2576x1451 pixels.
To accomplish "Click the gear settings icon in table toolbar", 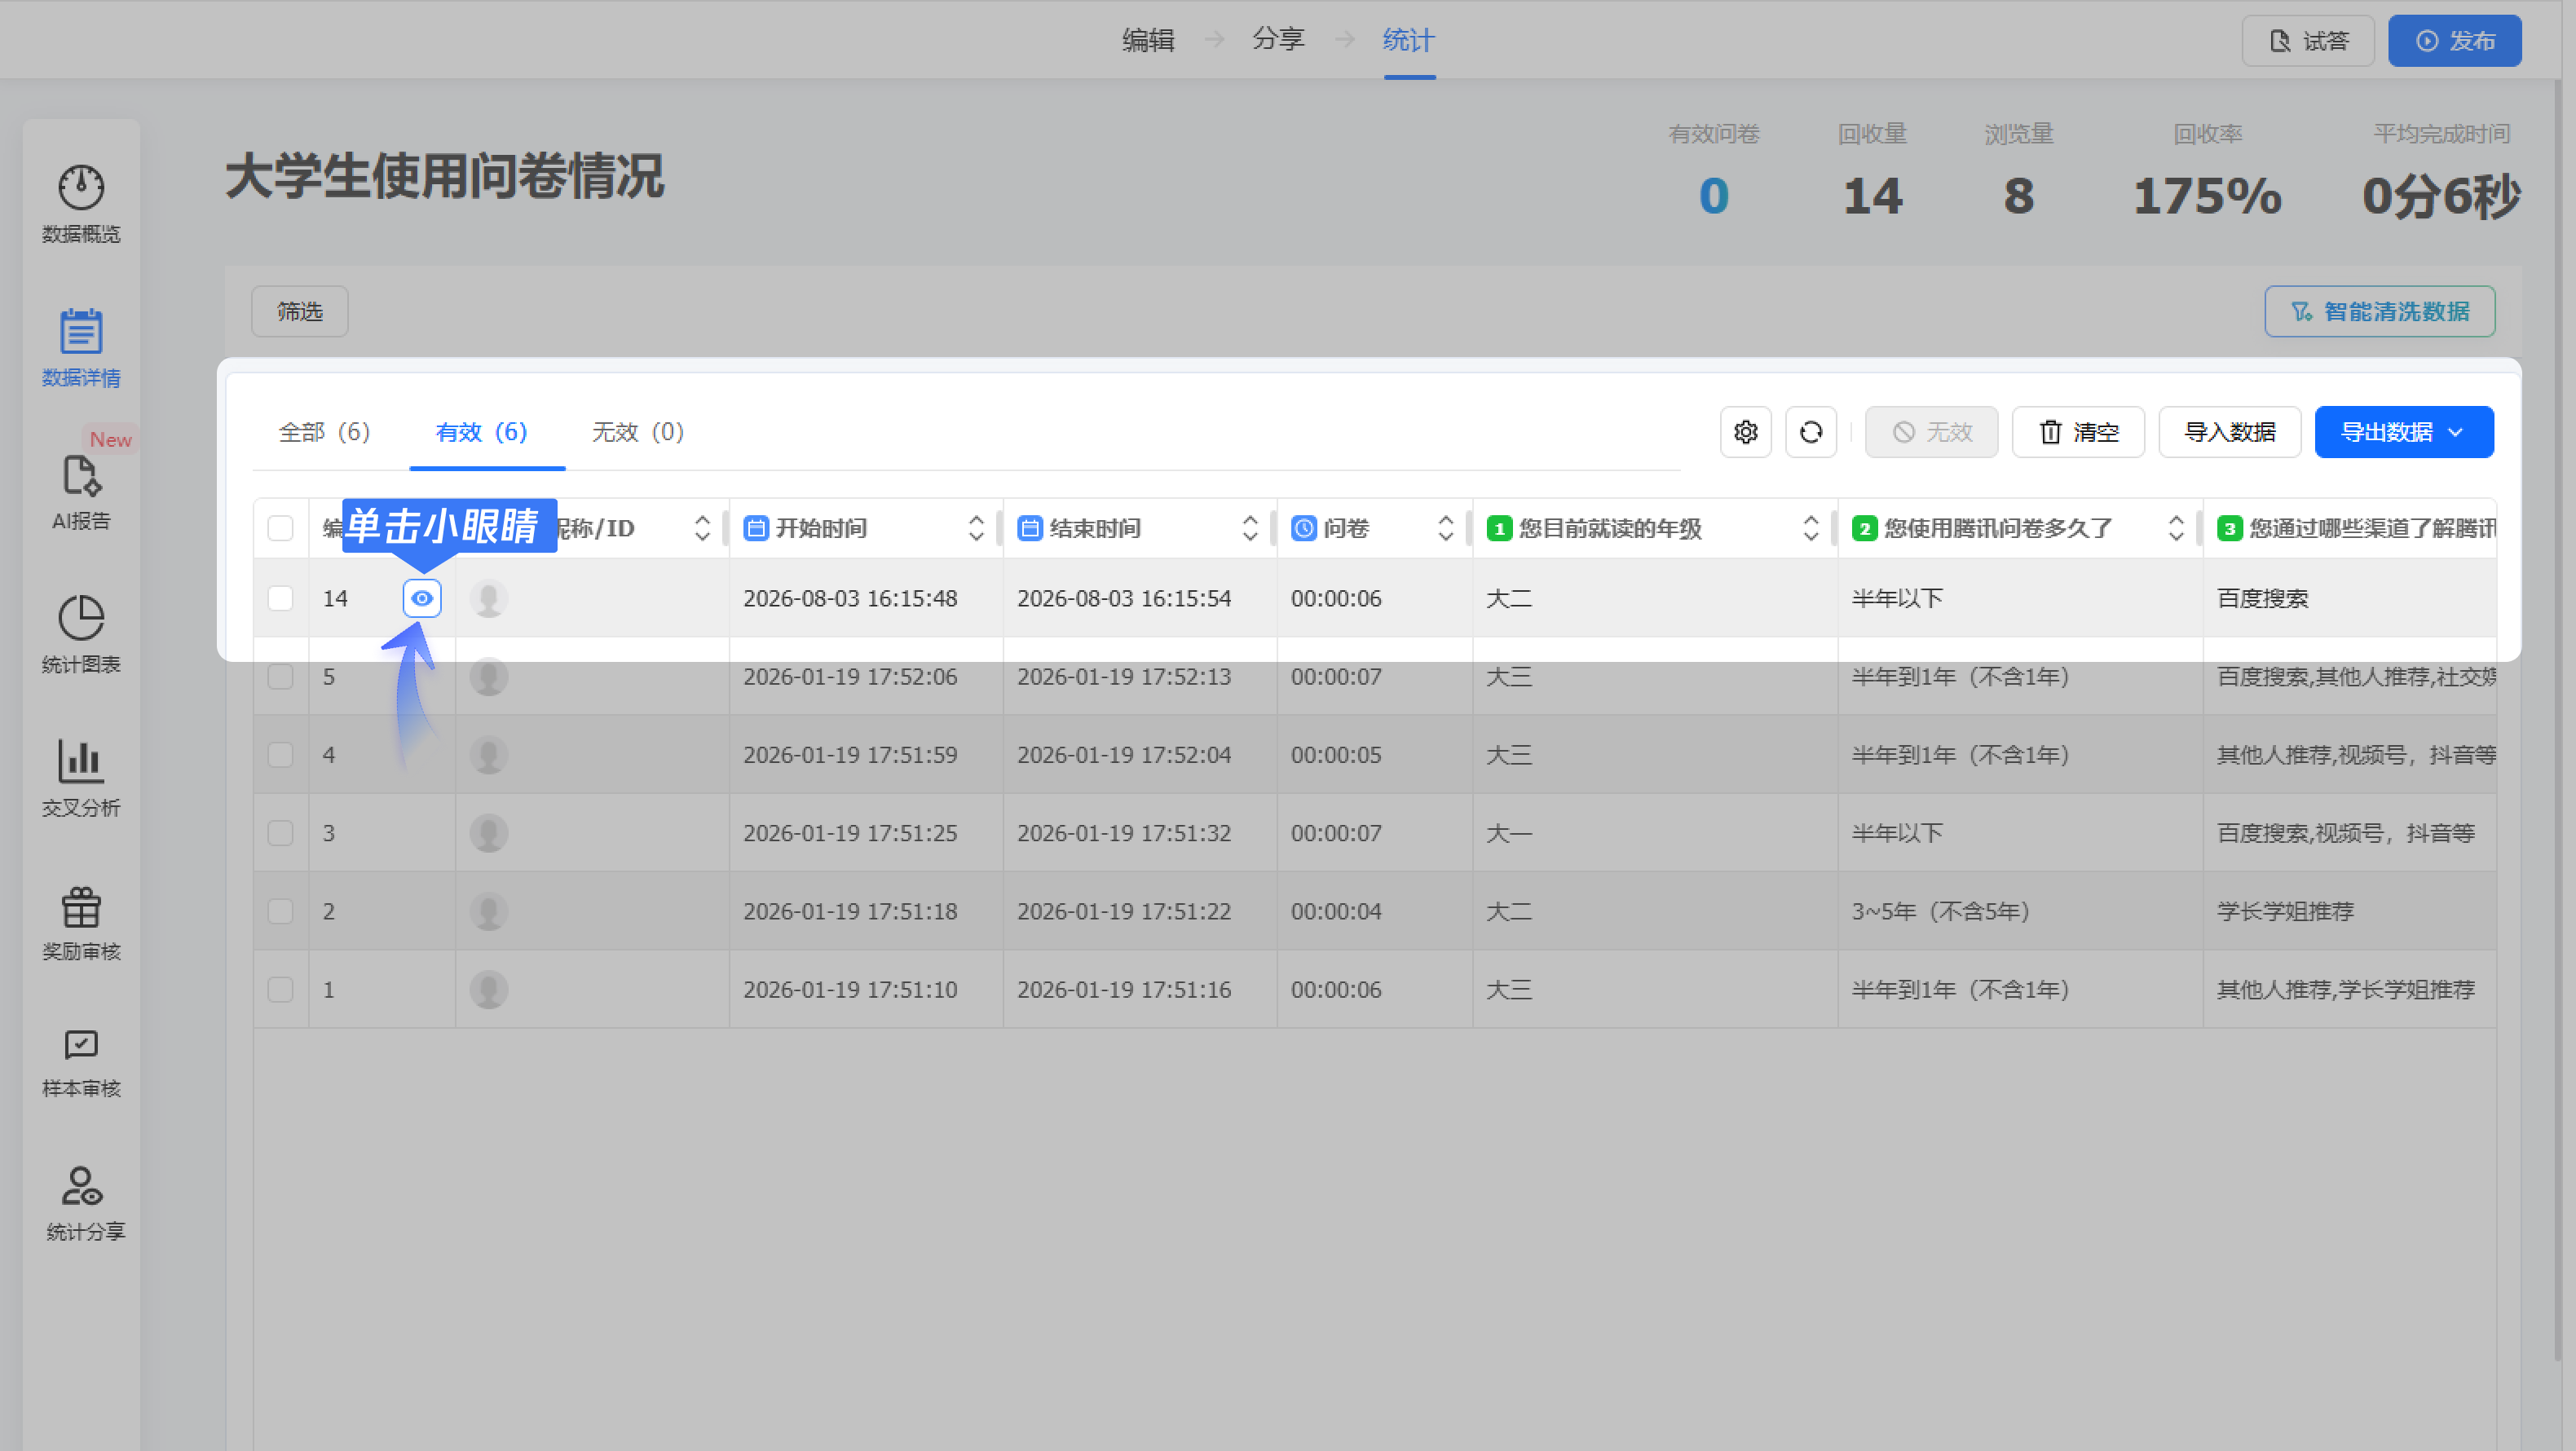I will [x=1745, y=432].
